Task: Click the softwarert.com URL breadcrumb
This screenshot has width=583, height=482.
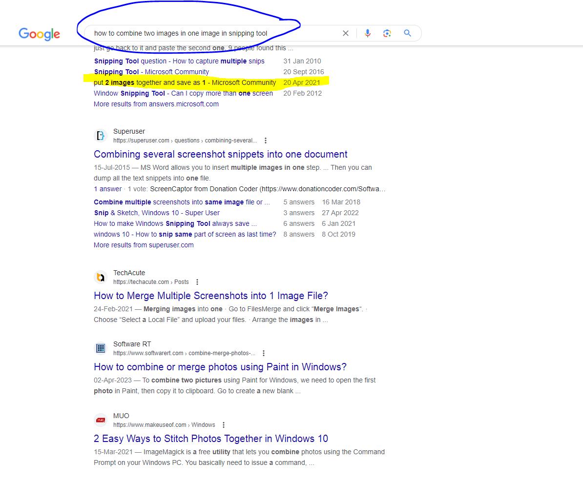Action: [184, 353]
